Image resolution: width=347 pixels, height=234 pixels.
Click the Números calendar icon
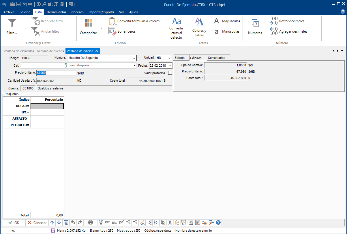(x=255, y=23)
